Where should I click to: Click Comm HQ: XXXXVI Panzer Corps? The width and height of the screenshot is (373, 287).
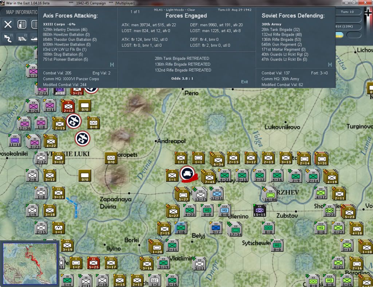point(71,79)
